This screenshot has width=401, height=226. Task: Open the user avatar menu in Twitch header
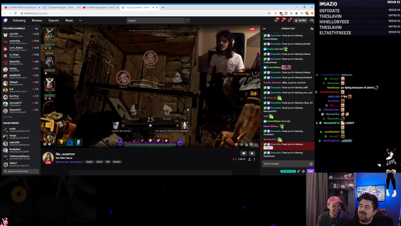(311, 21)
